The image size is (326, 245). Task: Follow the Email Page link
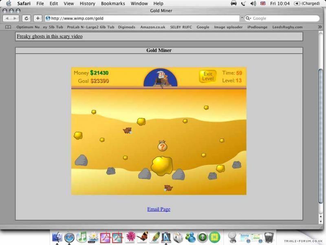[159, 209]
